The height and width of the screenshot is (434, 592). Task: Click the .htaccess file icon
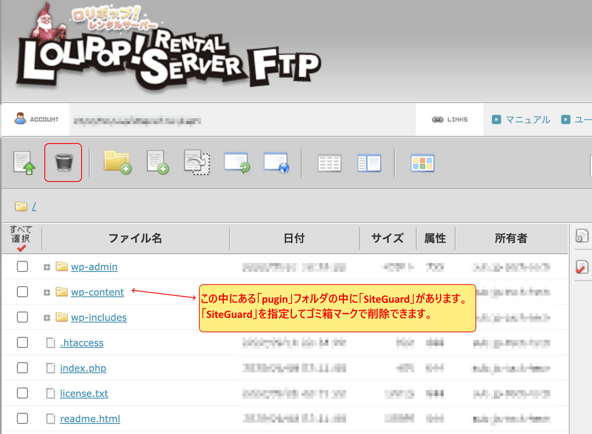[51, 342]
